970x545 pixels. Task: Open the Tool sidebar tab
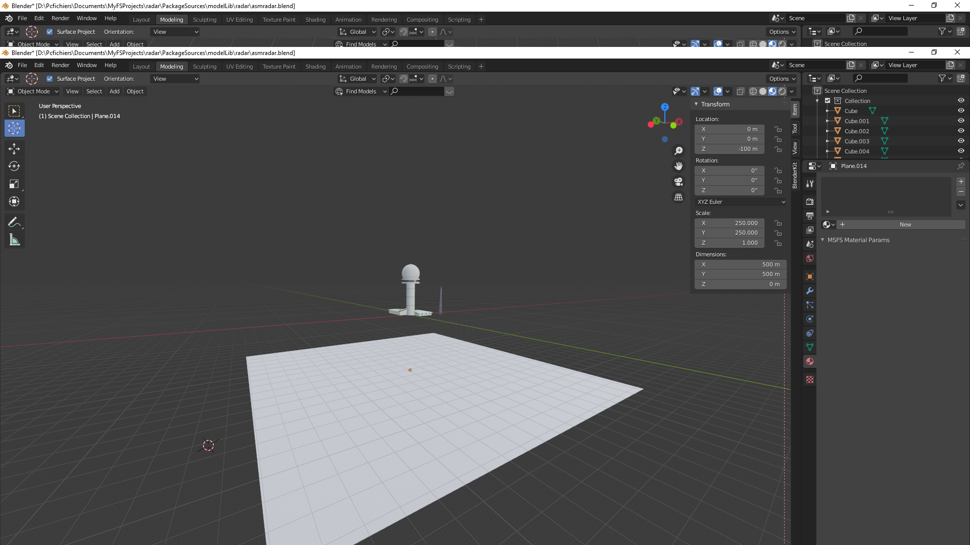coord(795,129)
